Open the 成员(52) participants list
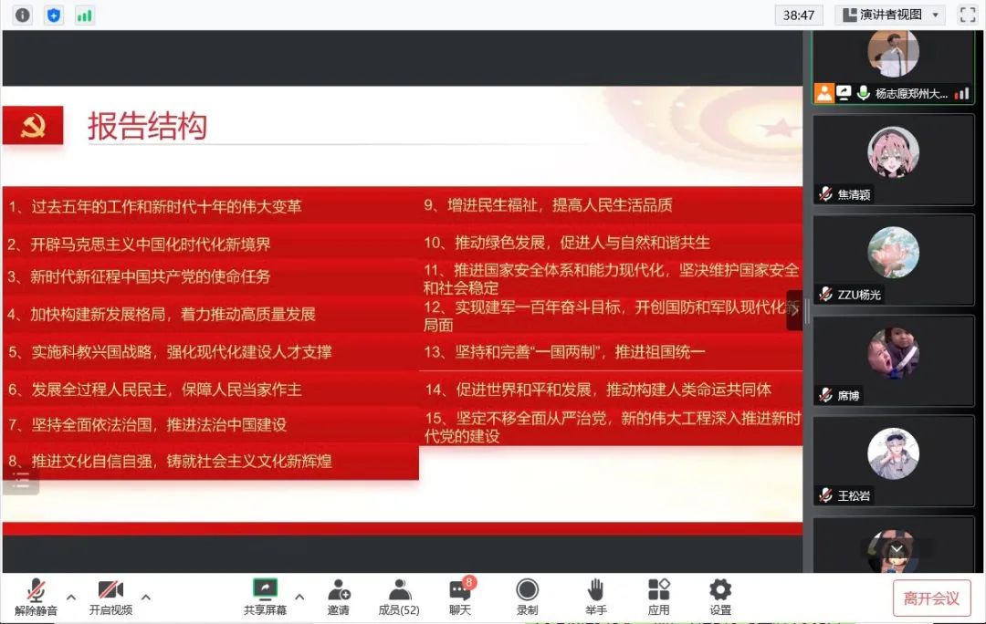 pos(399,597)
